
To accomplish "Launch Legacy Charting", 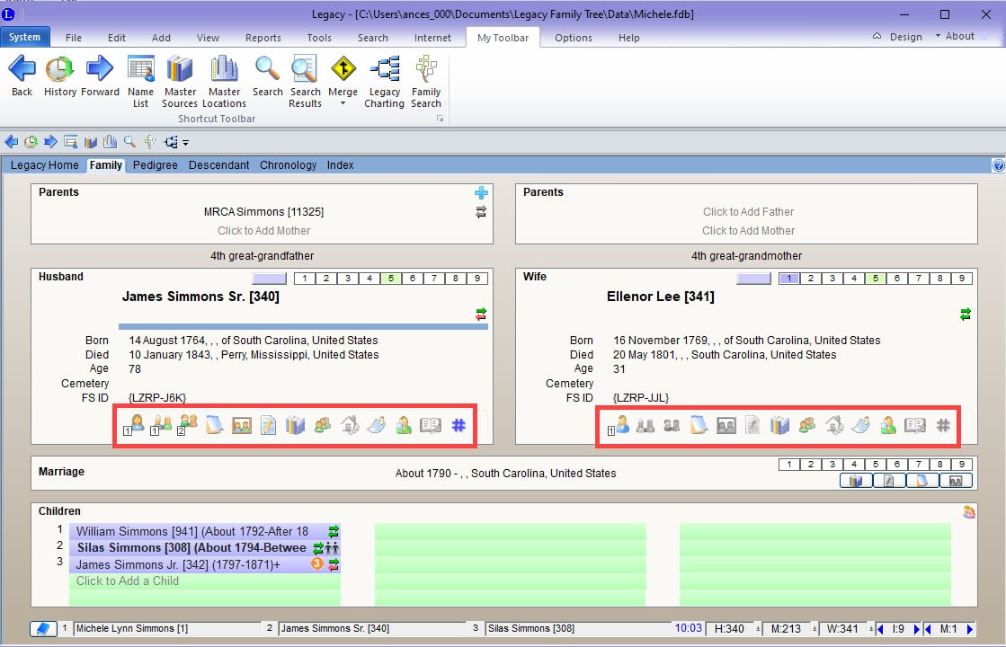I will (384, 82).
